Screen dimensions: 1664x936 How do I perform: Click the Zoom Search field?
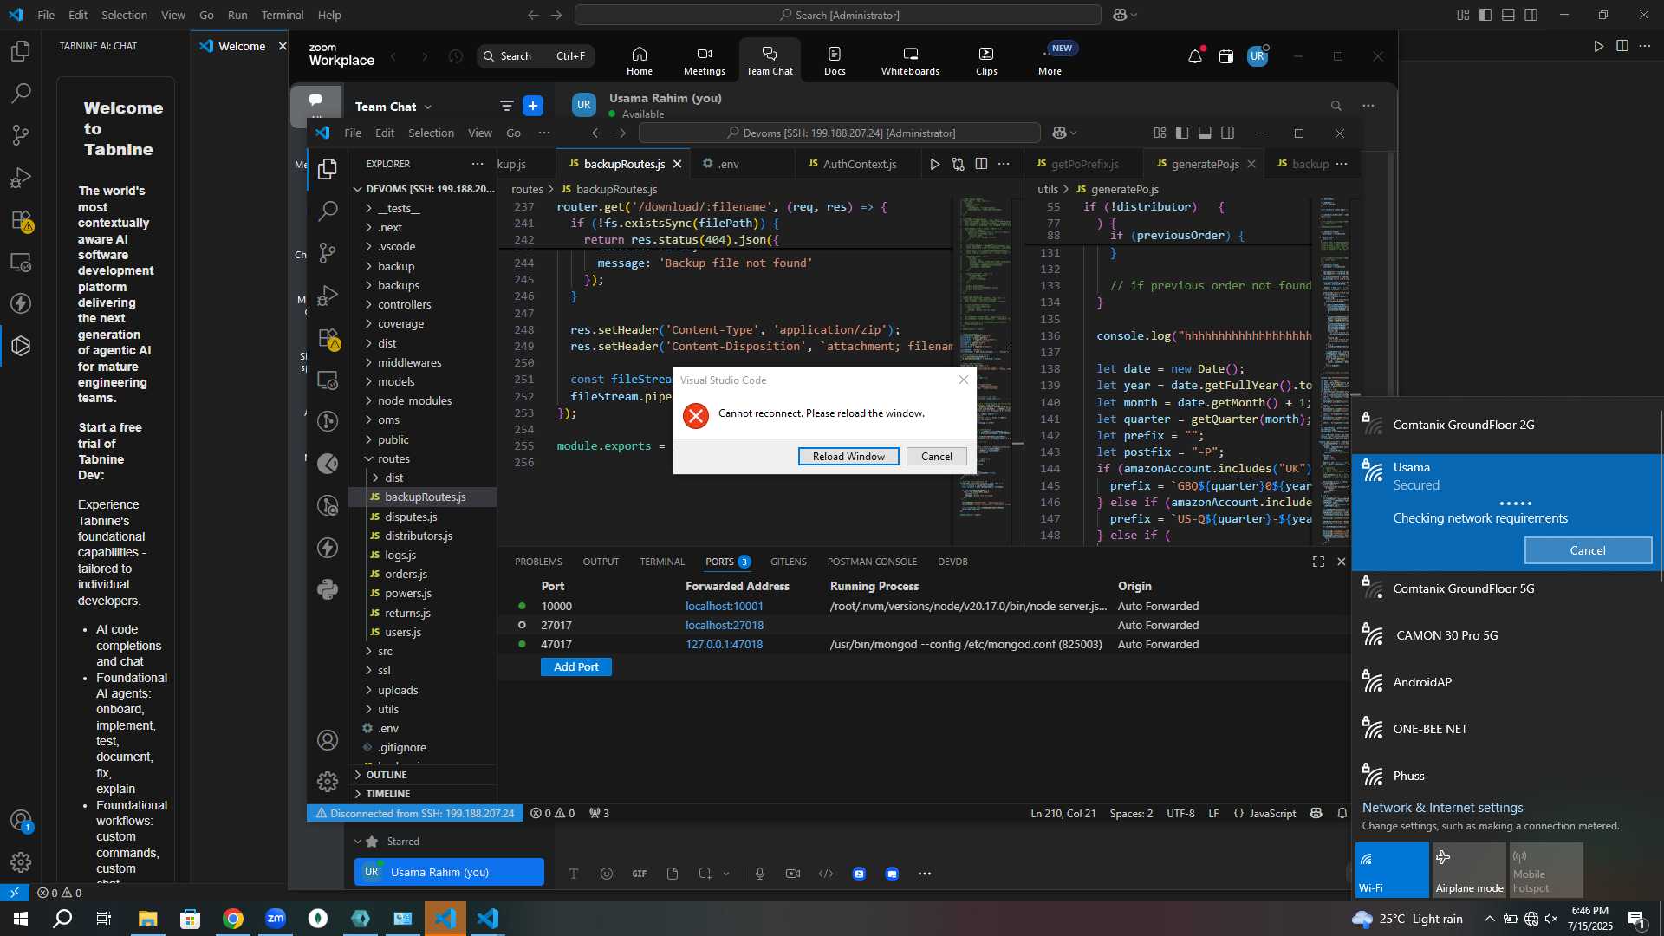(536, 56)
